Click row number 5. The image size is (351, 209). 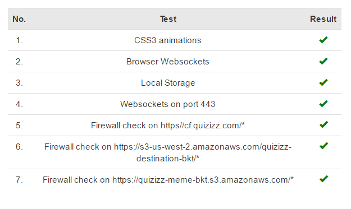(x=19, y=126)
